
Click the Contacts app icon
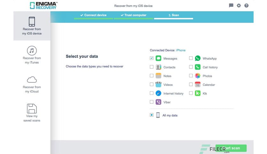point(158,67)
